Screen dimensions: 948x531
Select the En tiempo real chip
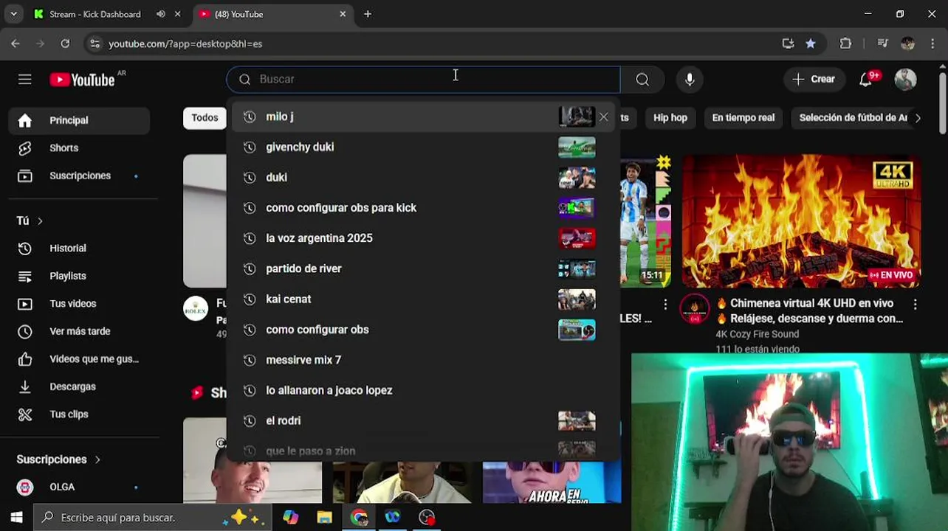pyautogui.click(x=743, y=117)
